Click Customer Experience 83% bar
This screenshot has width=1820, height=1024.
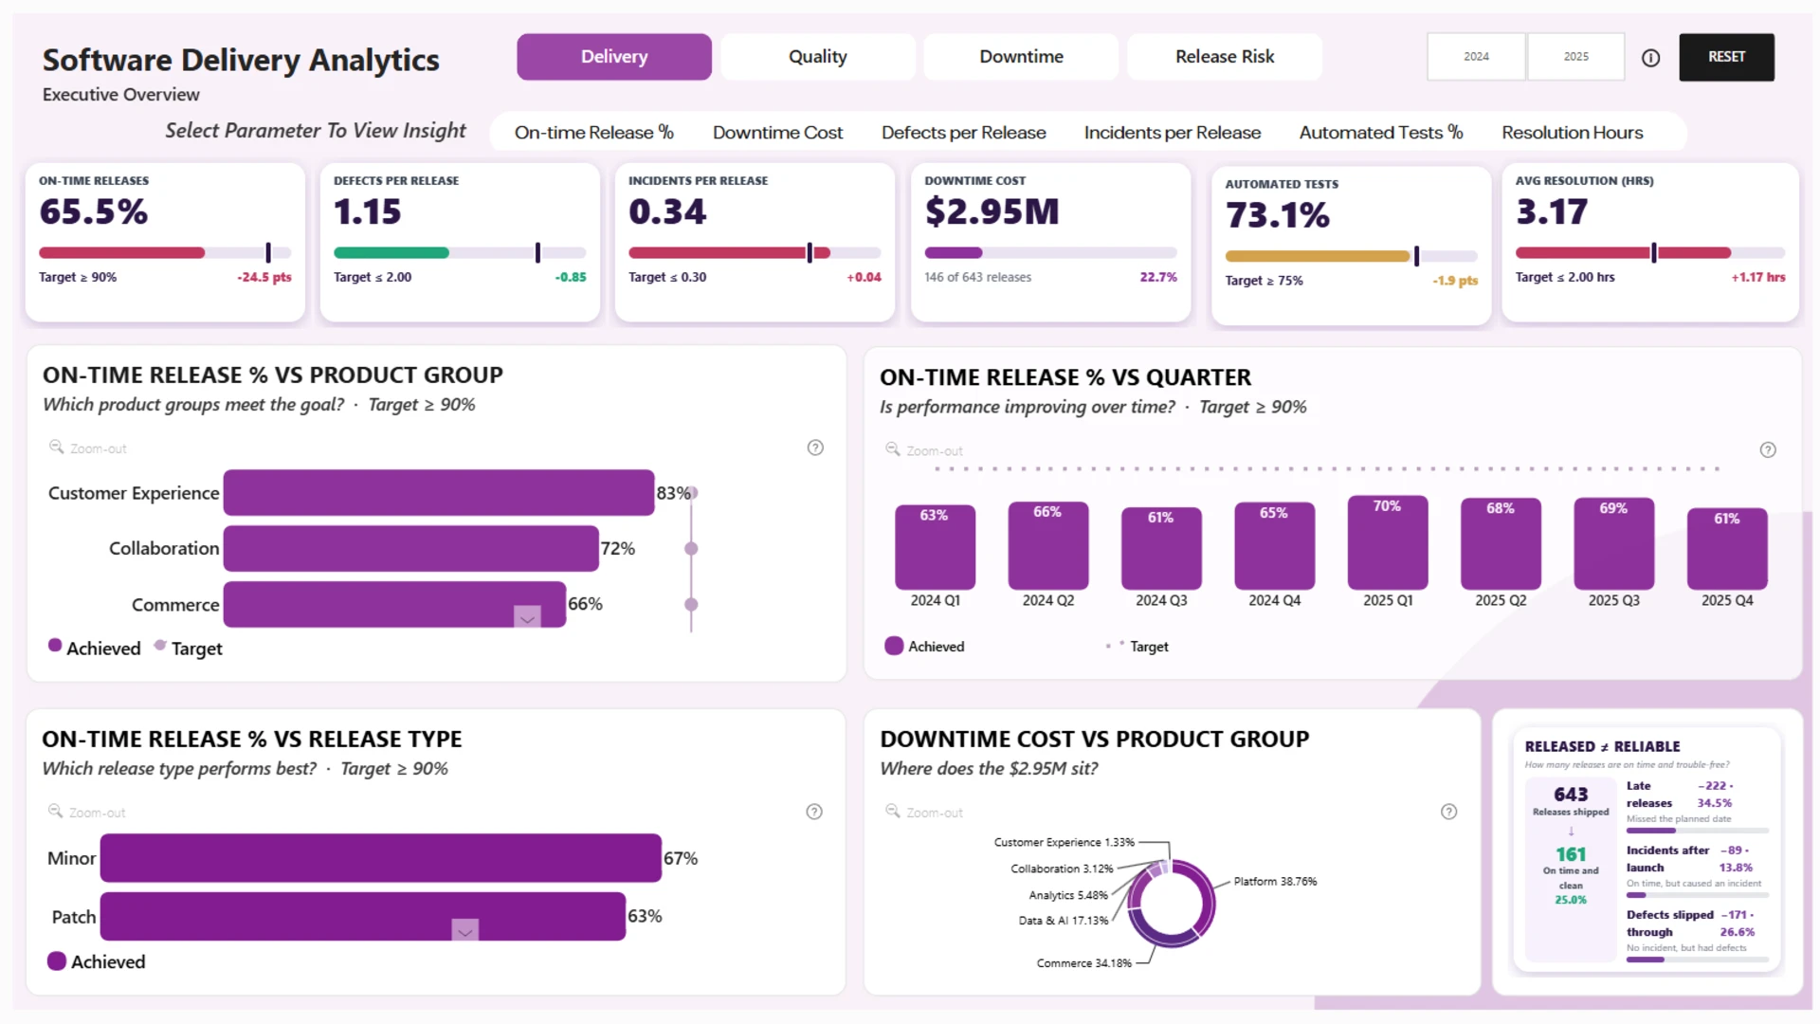tap(439, 493)
